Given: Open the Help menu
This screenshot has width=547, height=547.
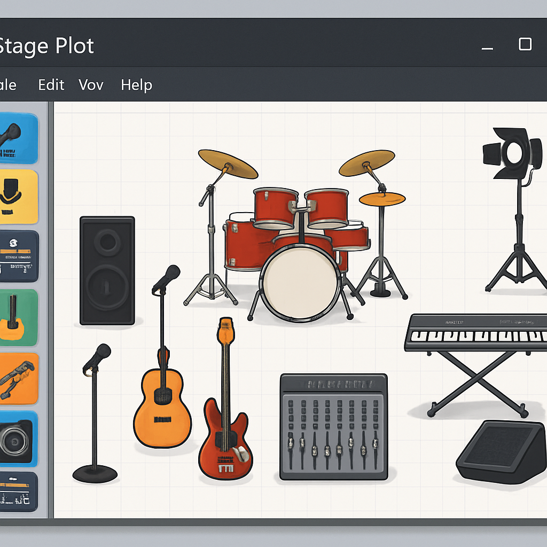Looking at the screenshot, I should click(136, 85).
